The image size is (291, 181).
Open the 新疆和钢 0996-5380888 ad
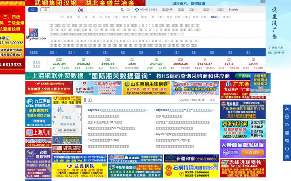click(191, 158)
